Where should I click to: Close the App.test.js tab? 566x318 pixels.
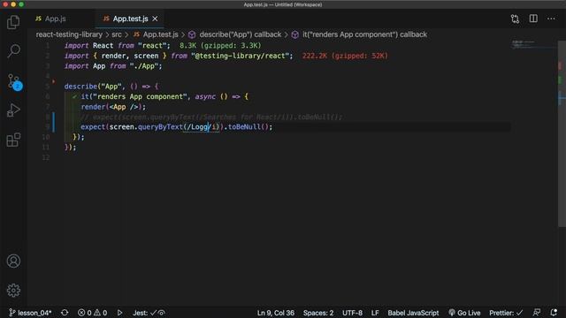(x=155, y=19)
